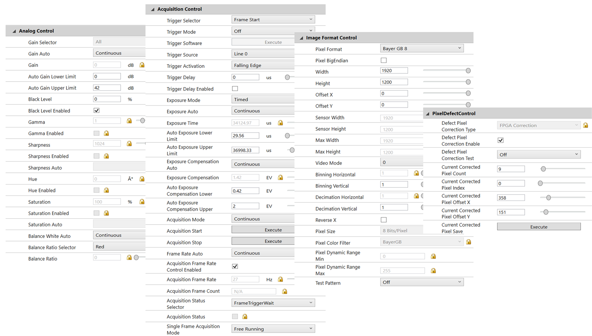Adjust the Width slider handle
Viewport: 592px width, 336px height.
(468, 71)
